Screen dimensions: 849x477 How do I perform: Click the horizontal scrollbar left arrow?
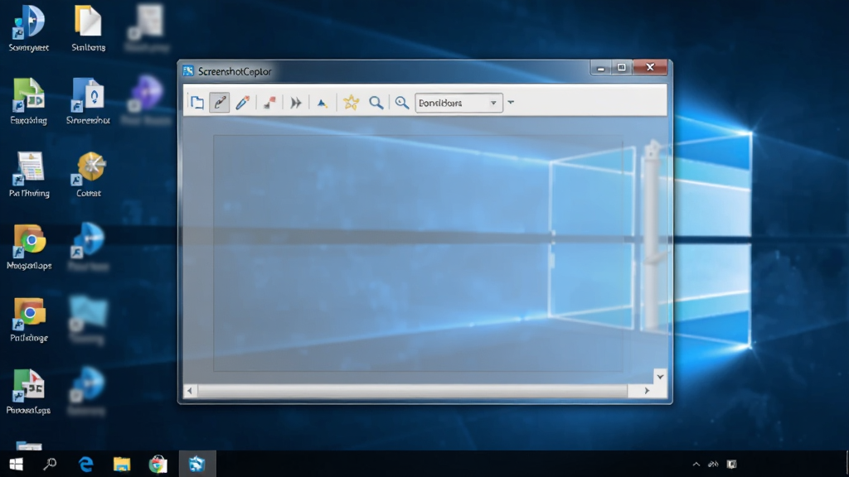point(190,391)
